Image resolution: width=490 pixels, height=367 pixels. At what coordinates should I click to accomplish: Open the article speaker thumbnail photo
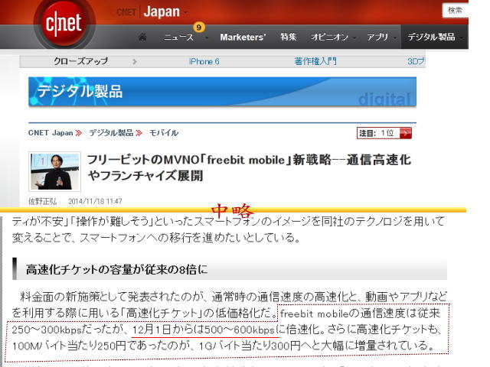54,171
